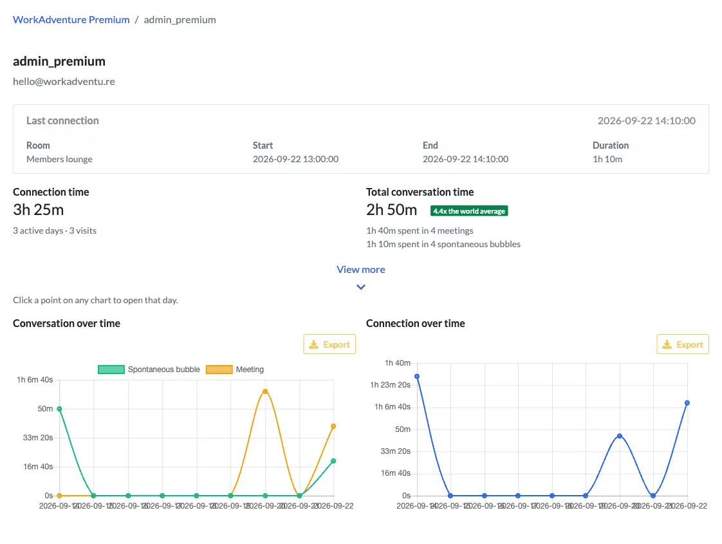Click the admin_premium page heading
This screenshot has height=544, width=722.
pos(59,61)
